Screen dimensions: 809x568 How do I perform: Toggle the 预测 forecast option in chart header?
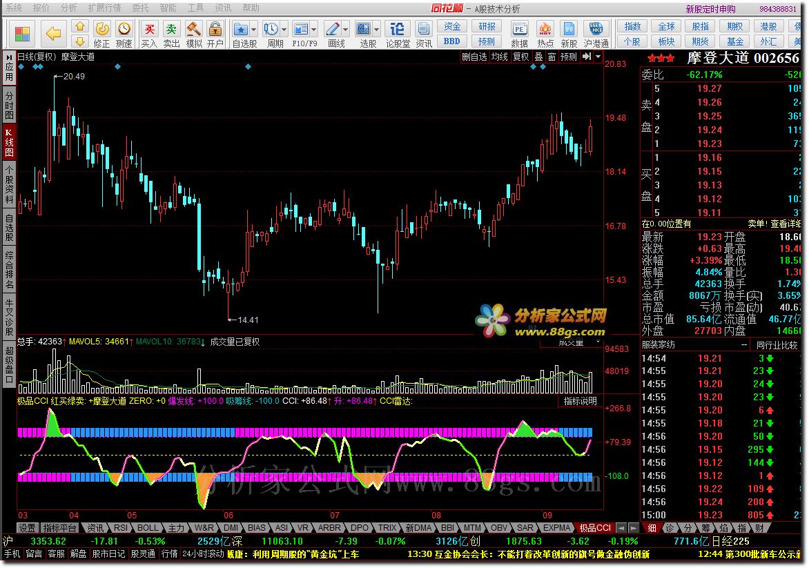569,57
